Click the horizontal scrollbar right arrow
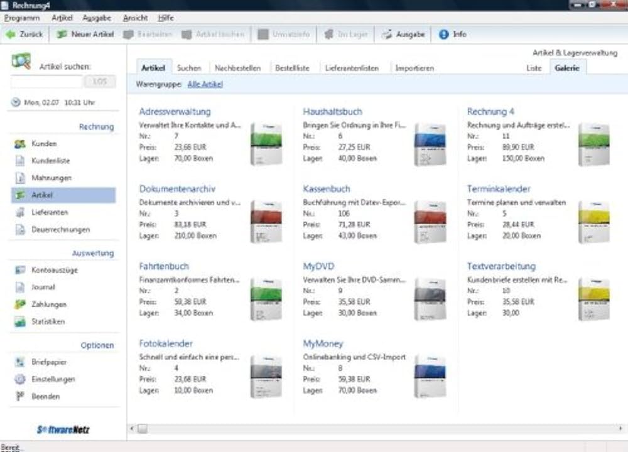Image resolution: width=628 pixels, height=452 pixels. (x=620, y=428)
